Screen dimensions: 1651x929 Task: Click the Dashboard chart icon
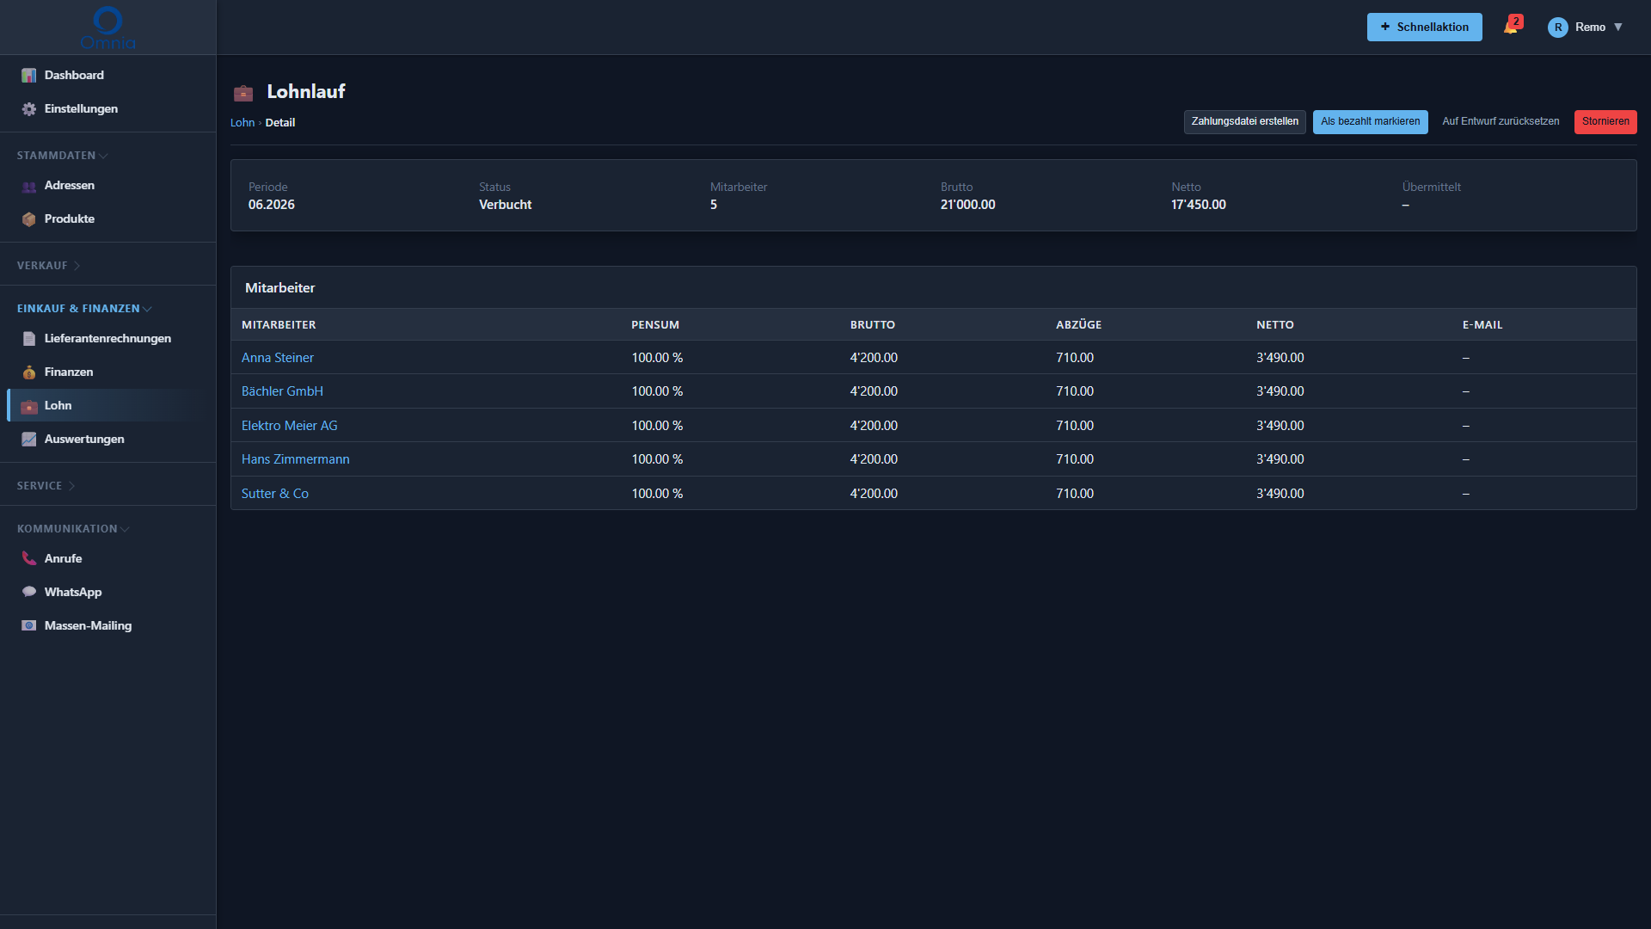coord(29,76)
